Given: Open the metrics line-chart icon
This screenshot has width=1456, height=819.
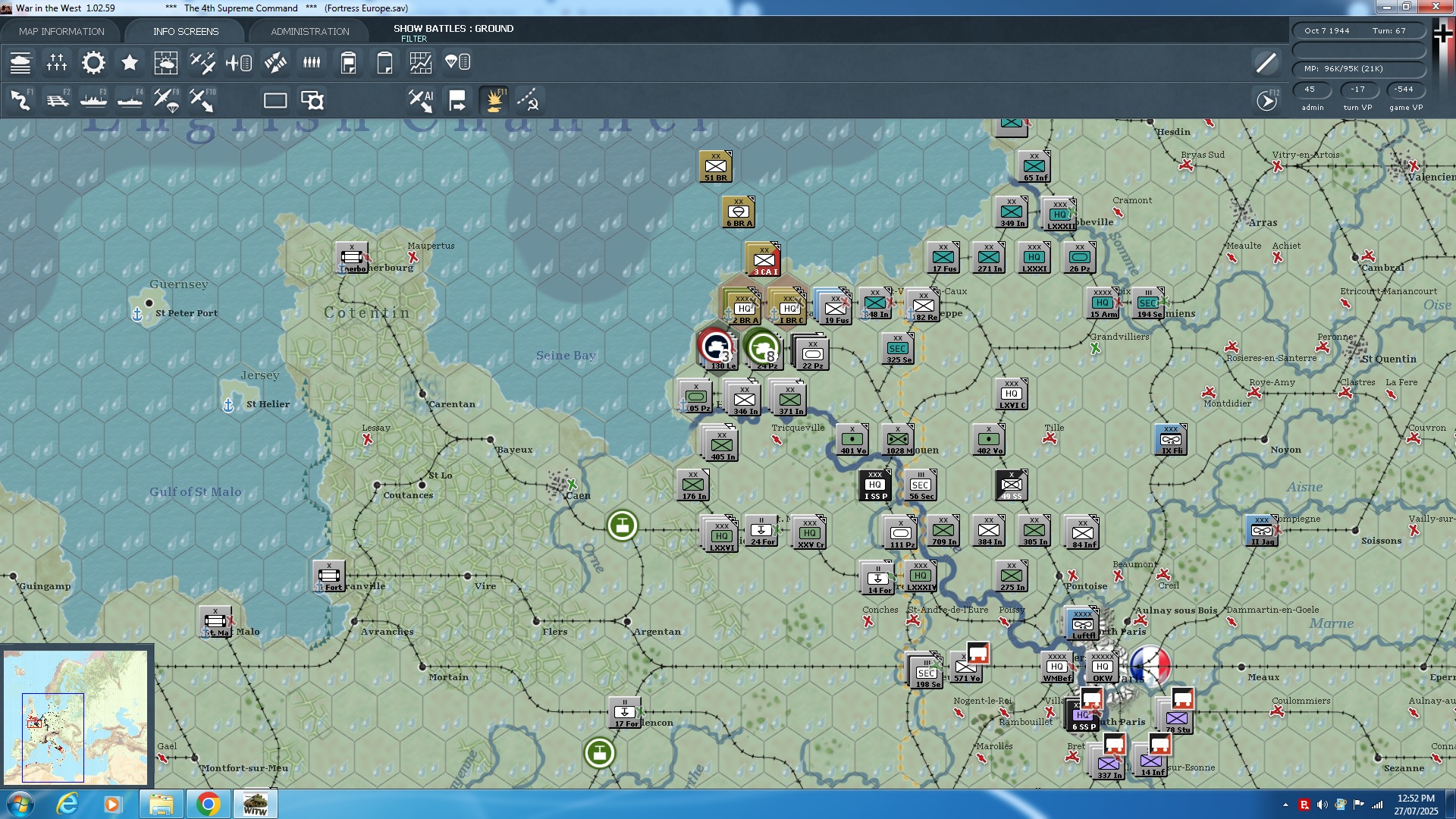Looking at the screenshot, I should pos(421,62).
